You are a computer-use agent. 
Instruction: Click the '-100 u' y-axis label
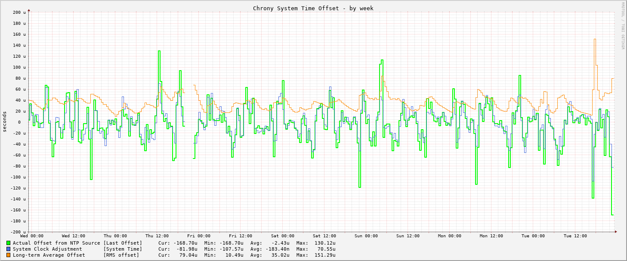(x=19, y=177)
